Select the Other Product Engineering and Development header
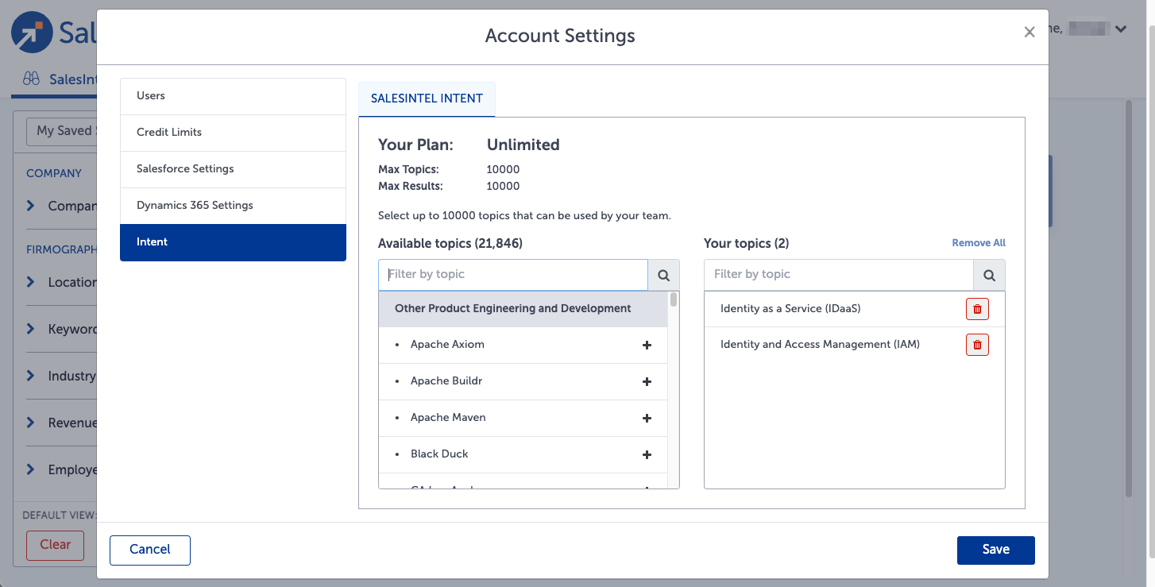 tap(523, 309)
